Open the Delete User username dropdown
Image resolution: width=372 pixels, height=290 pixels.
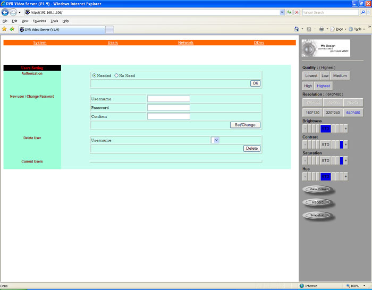click(215, 140)
